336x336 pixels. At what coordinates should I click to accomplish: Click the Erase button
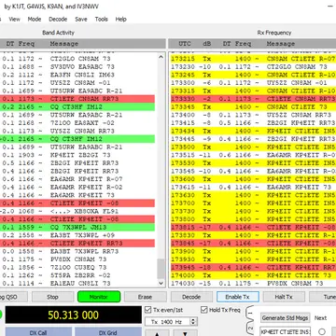click(145, 297)
